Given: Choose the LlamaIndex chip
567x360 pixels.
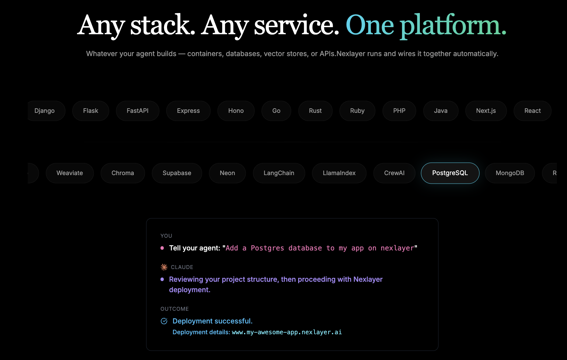Looking at the screenshot, I should coord(339,173).
